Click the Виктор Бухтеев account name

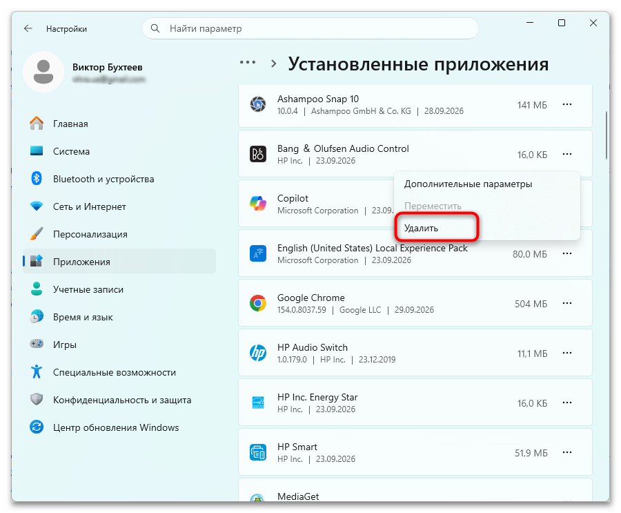[108, 67]
